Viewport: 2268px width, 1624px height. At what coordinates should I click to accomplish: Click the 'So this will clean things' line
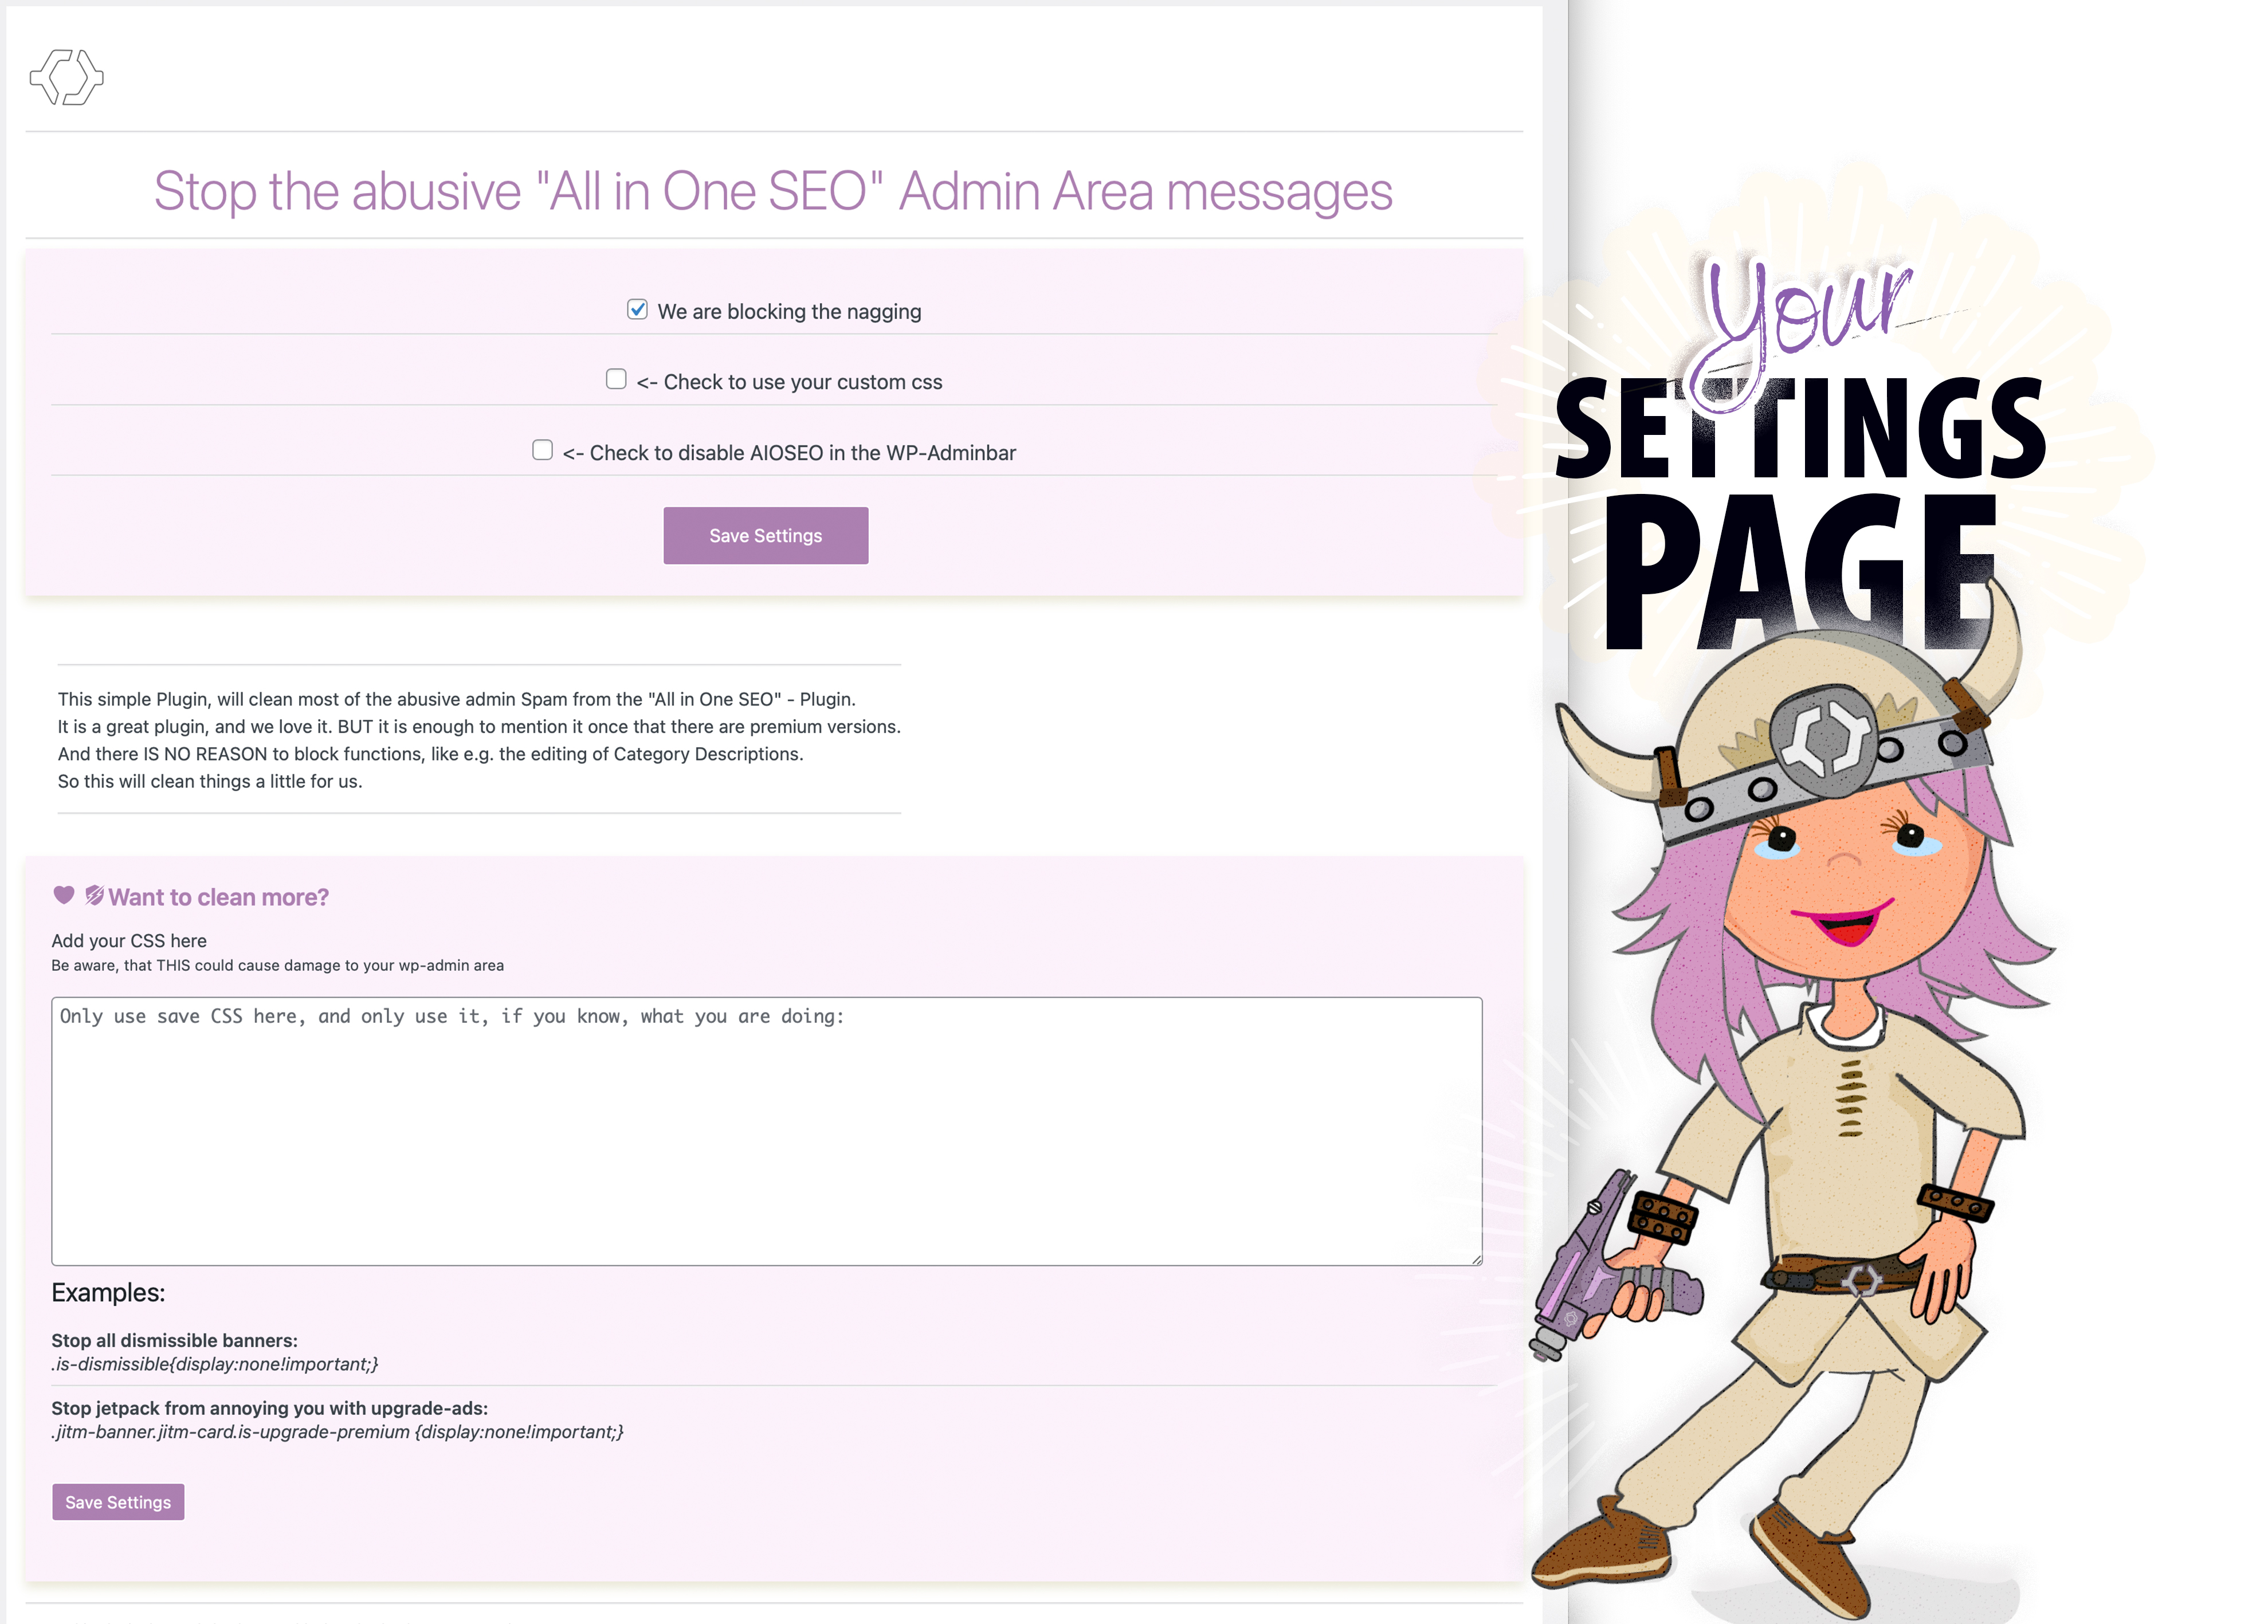(210, 782)
